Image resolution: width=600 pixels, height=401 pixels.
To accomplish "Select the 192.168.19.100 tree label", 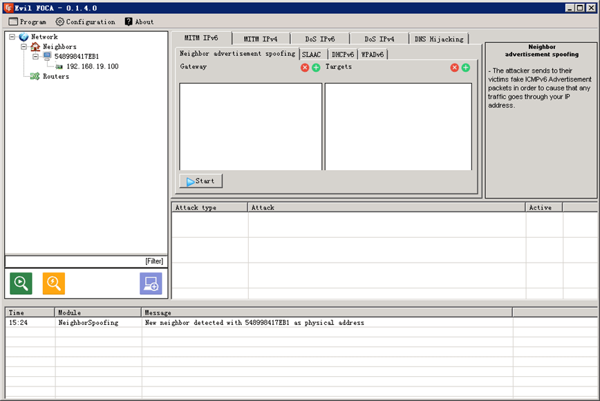I will 93,66.
